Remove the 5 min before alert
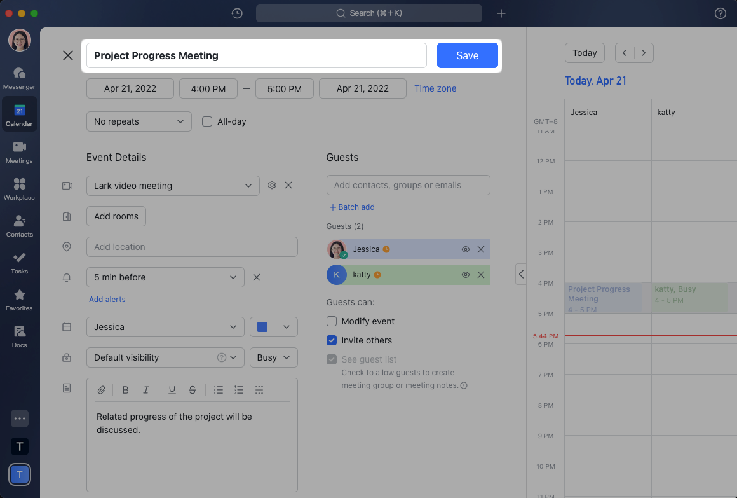Image resolution: width=737 pixels, height=498 pixels. point(257,277)
